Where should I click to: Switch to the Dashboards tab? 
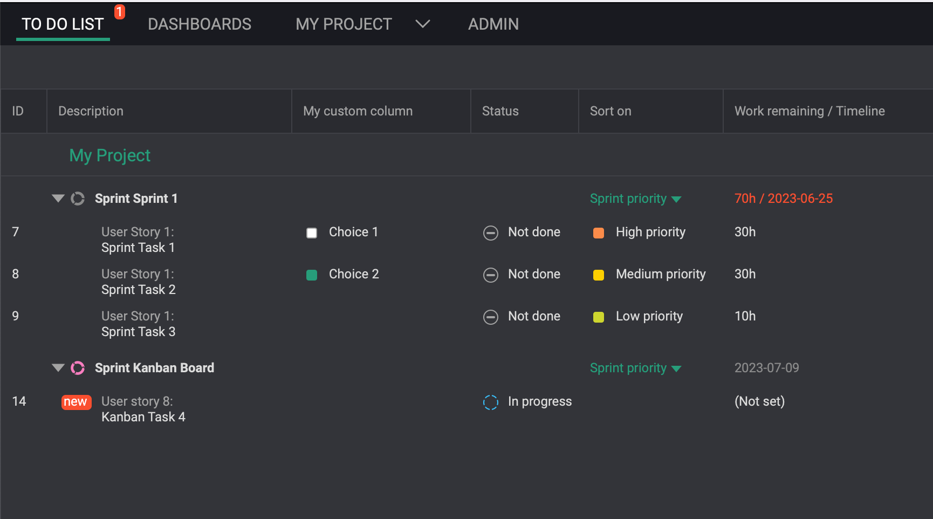200,24
